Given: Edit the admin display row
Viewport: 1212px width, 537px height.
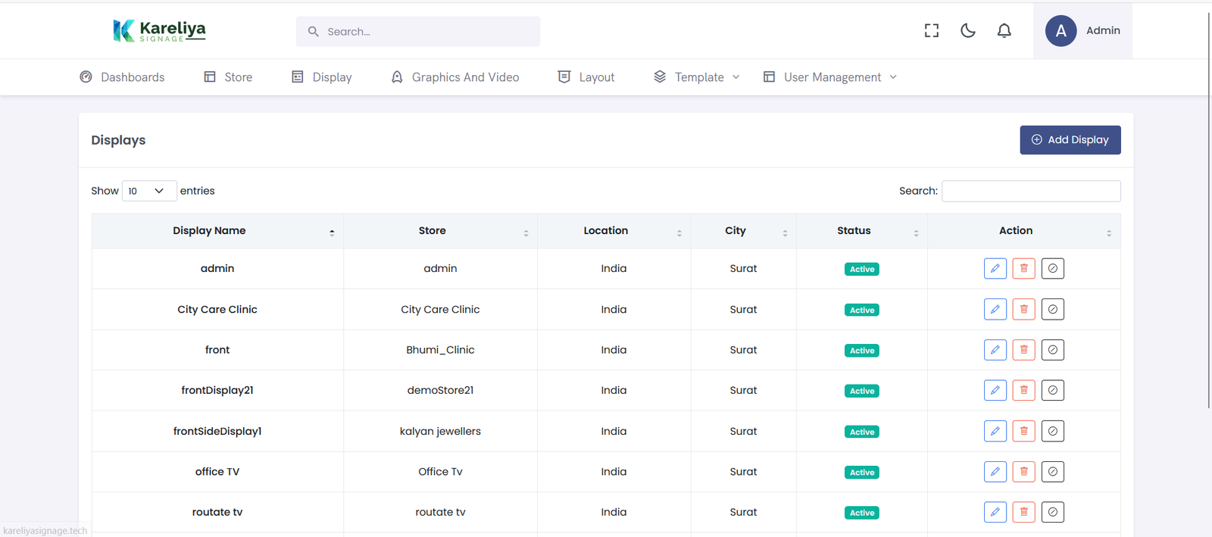Looking at the screenshot, I should click(x=995, y=268).
